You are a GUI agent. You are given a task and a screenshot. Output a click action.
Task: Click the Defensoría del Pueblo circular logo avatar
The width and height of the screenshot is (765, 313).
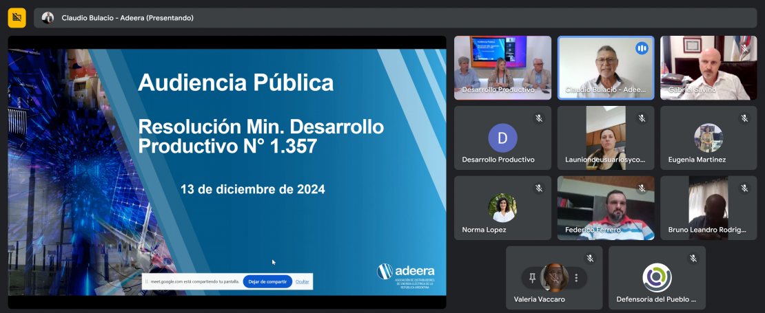point(657,277)
